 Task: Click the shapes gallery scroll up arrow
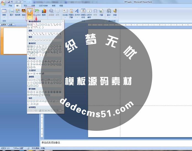click(x=63, y=21)
